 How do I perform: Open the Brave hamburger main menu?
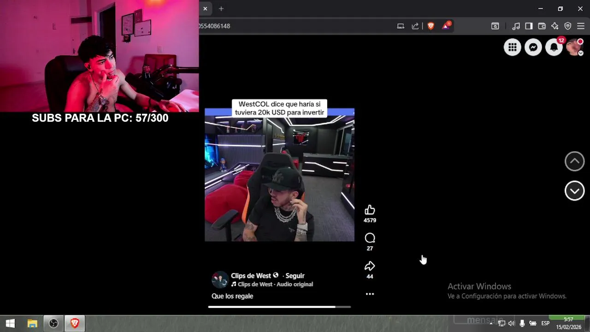click(x=581, y=26)
